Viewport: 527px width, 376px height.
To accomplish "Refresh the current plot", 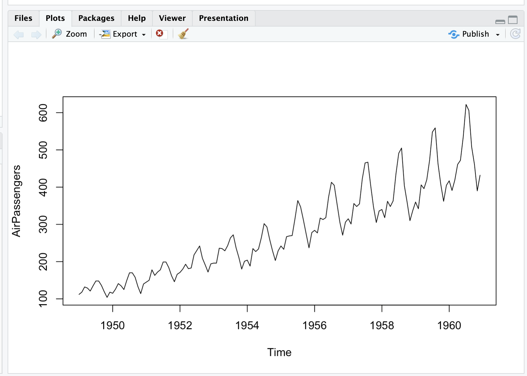I will point(515,34).
